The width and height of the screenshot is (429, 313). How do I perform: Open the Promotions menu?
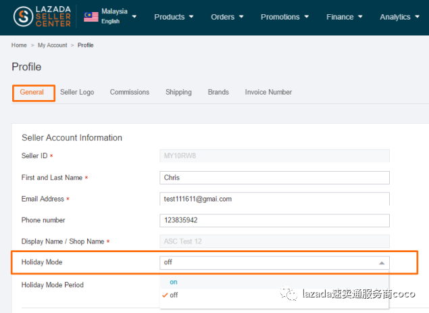click(x=284, y=17)
